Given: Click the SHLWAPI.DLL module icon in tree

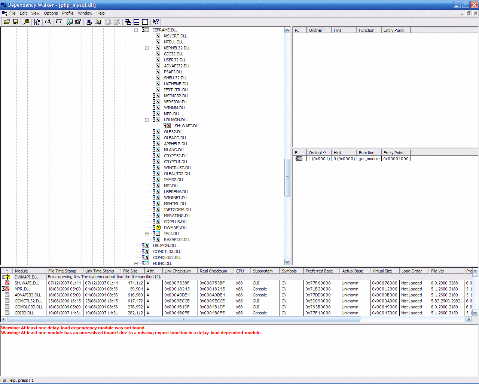Looking at the screenshot, I should click(x=169, y=126).
